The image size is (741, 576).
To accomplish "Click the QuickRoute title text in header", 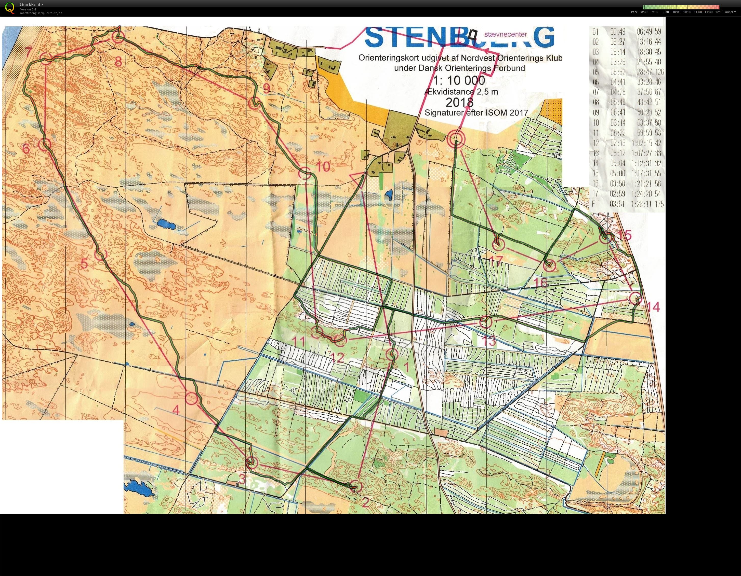I will pos(31,5).
